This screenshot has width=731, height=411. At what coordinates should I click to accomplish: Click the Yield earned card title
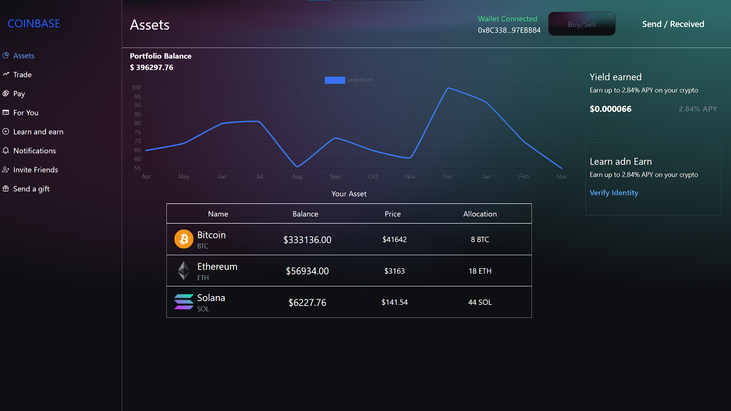coord(615,77)
